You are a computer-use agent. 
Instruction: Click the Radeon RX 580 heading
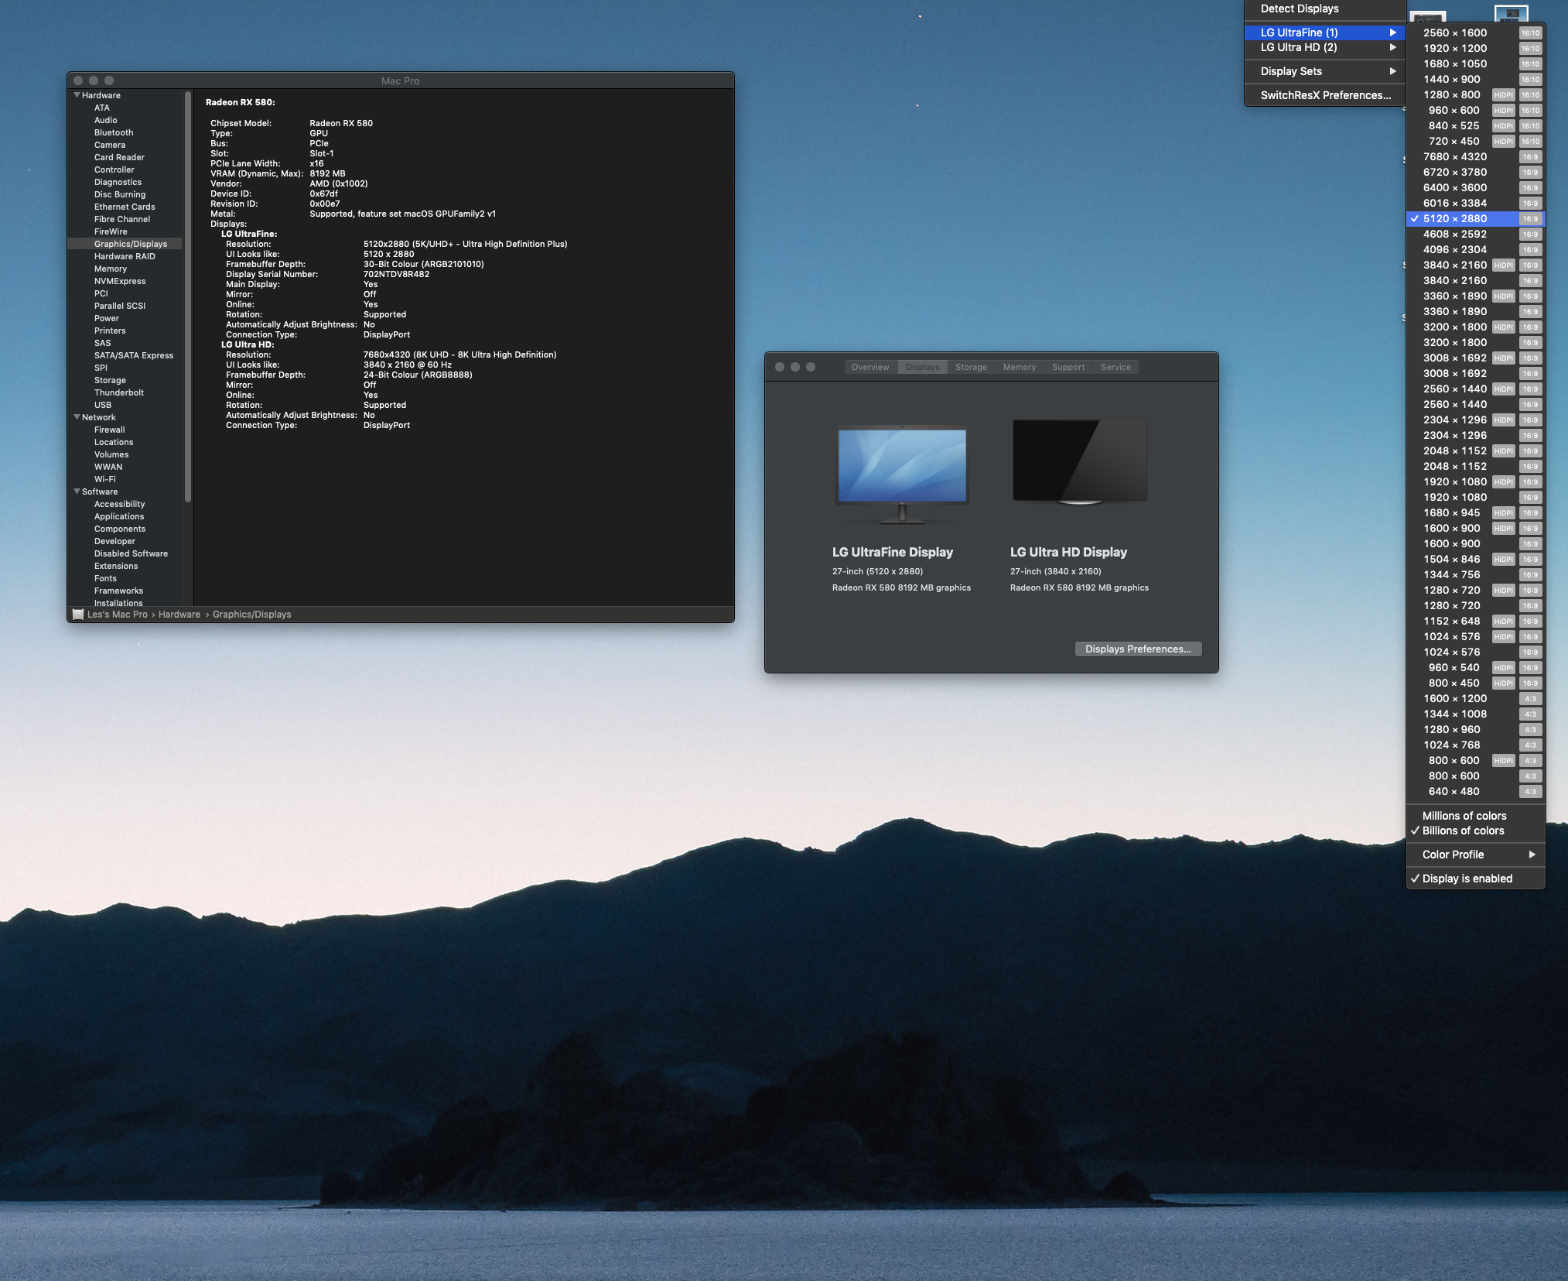coord(240,102)
